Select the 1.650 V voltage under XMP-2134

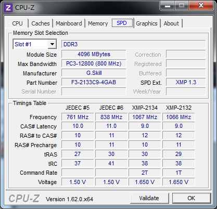(145, 182)
